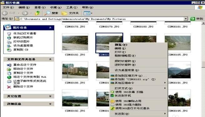205x117 pixels.
Task: Click 复制这个文件 link
Action: (x=23, y=73)
